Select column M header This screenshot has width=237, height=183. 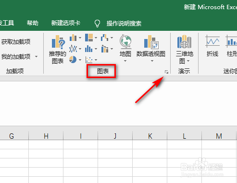coord(219,136)
